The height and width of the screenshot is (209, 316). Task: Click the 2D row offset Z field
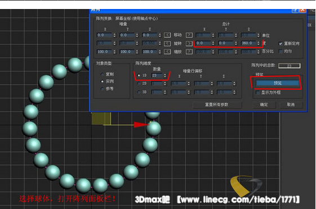(x=225, y=83)
